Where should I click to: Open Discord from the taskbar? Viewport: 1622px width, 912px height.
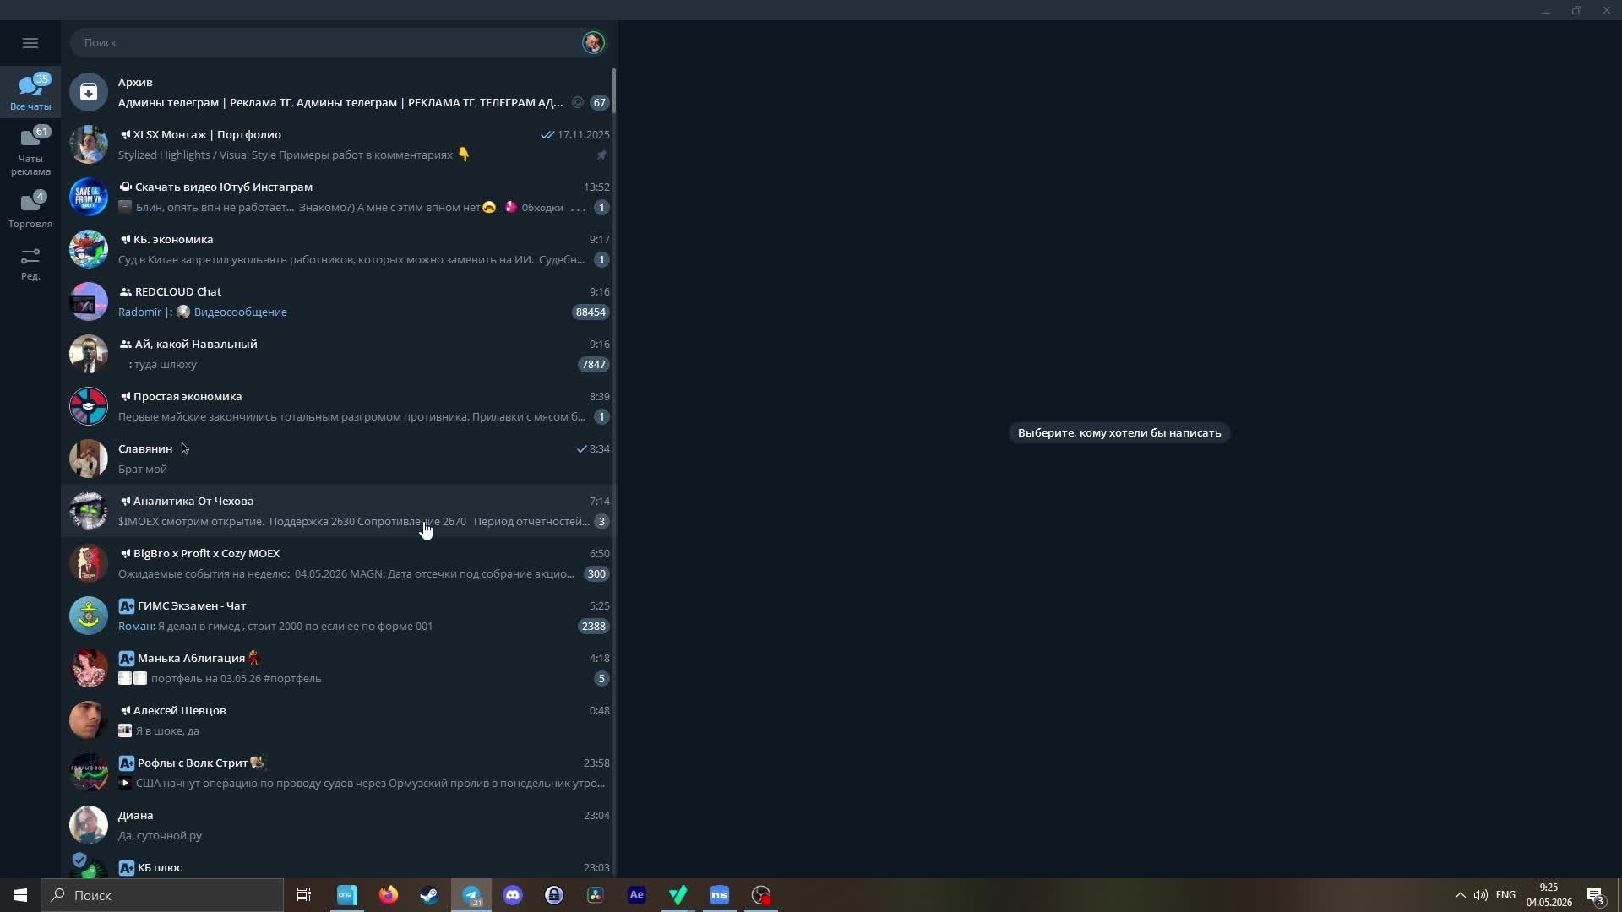pyautogui.click(x=513, y=895)
